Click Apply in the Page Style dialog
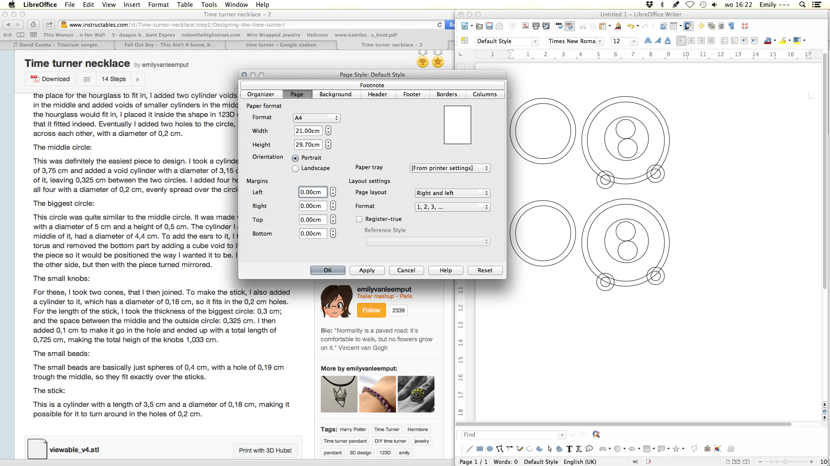Viewport: 830px width, 466px height. click(367, 270)
